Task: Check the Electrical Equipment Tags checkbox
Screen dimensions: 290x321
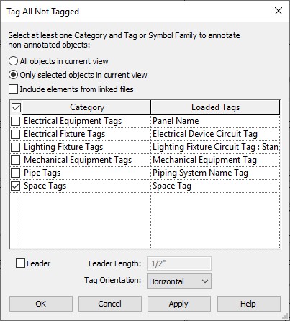Action: [16, 121]
